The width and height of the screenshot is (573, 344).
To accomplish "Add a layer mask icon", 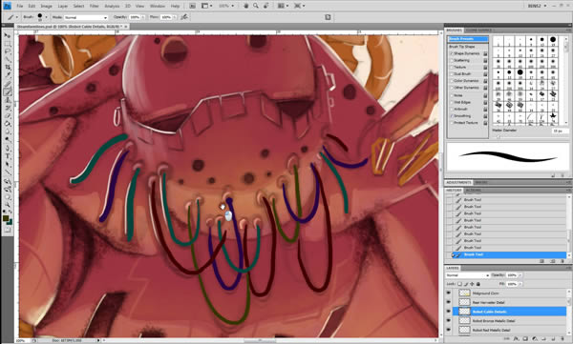I will pos(525,339).
